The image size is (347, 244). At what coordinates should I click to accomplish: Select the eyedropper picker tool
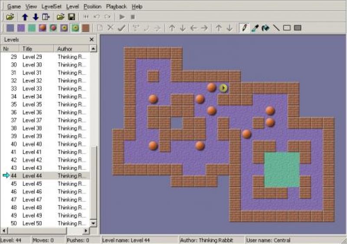point(255,28)
